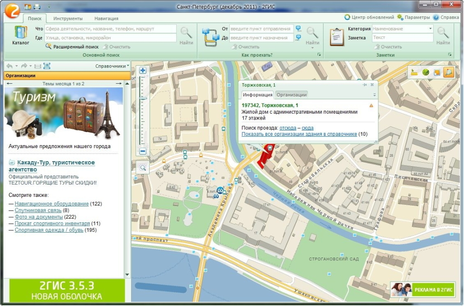The width and height of the screenshot is (464, 306).
Task: Click Показать все организации здания в справочнике
Action: (299, 134)
